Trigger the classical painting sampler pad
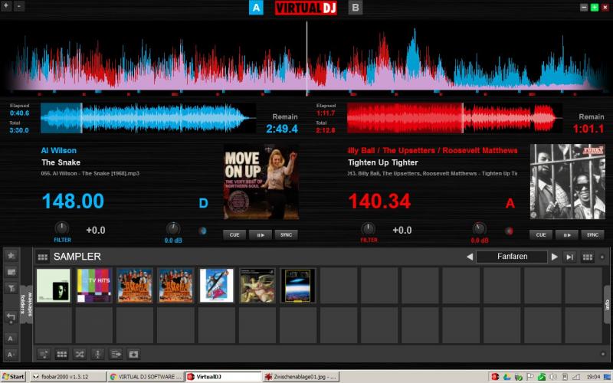The width and height of the screenshot is (613, 383). (257, 285)
